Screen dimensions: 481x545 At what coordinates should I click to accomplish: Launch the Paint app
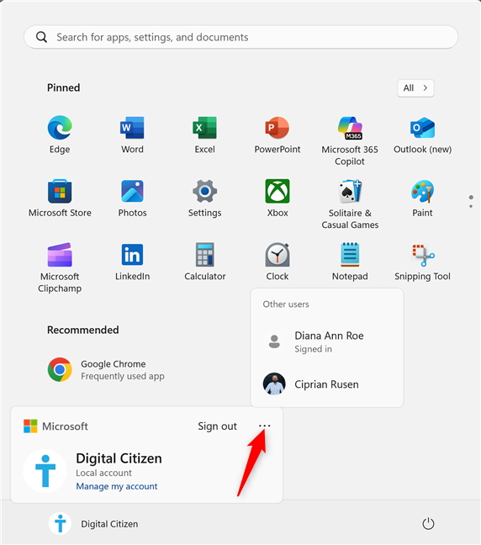coord(422,198)
